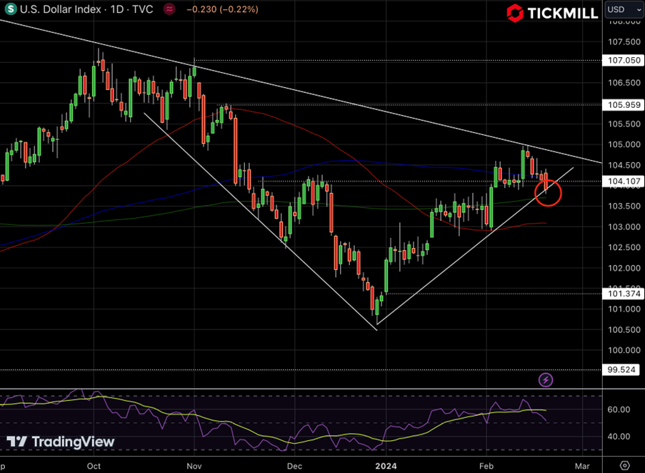Click the U.S. Dollar Index title

click(x=61, y=9)
